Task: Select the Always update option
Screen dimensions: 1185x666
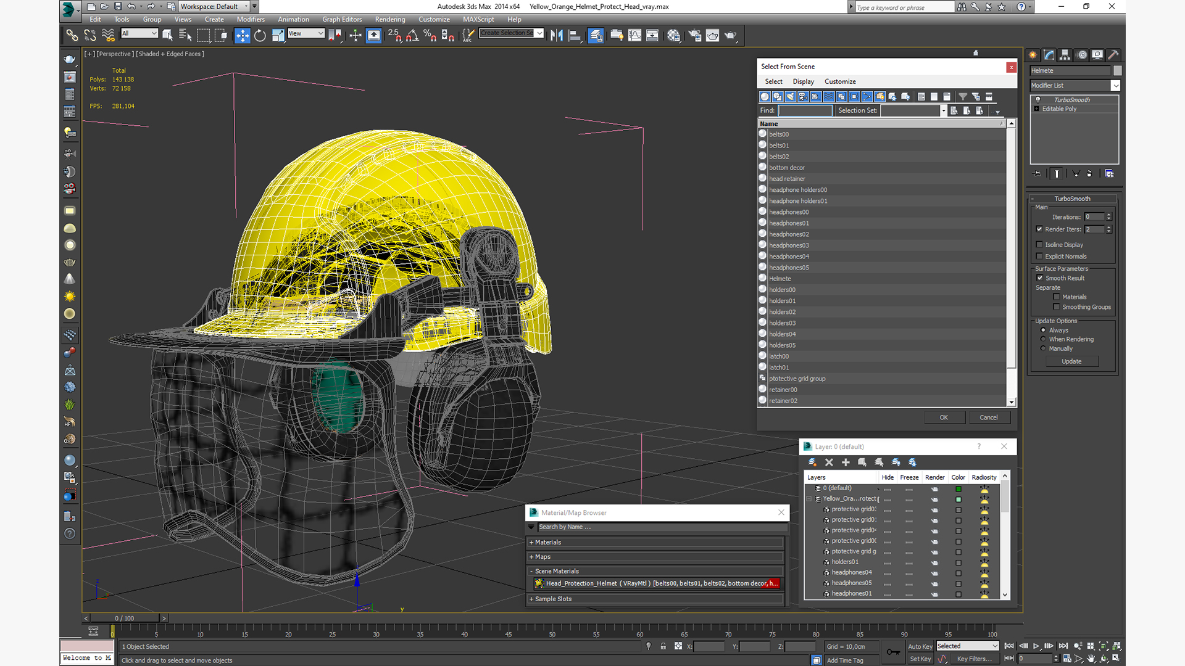Action: (1043, 331)
